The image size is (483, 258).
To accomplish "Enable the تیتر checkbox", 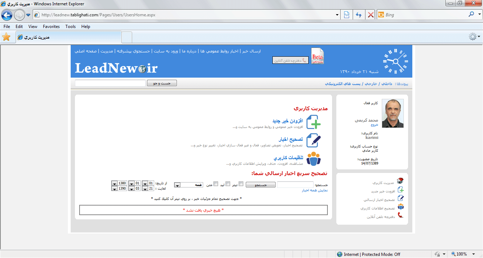I will pos(241,184).
